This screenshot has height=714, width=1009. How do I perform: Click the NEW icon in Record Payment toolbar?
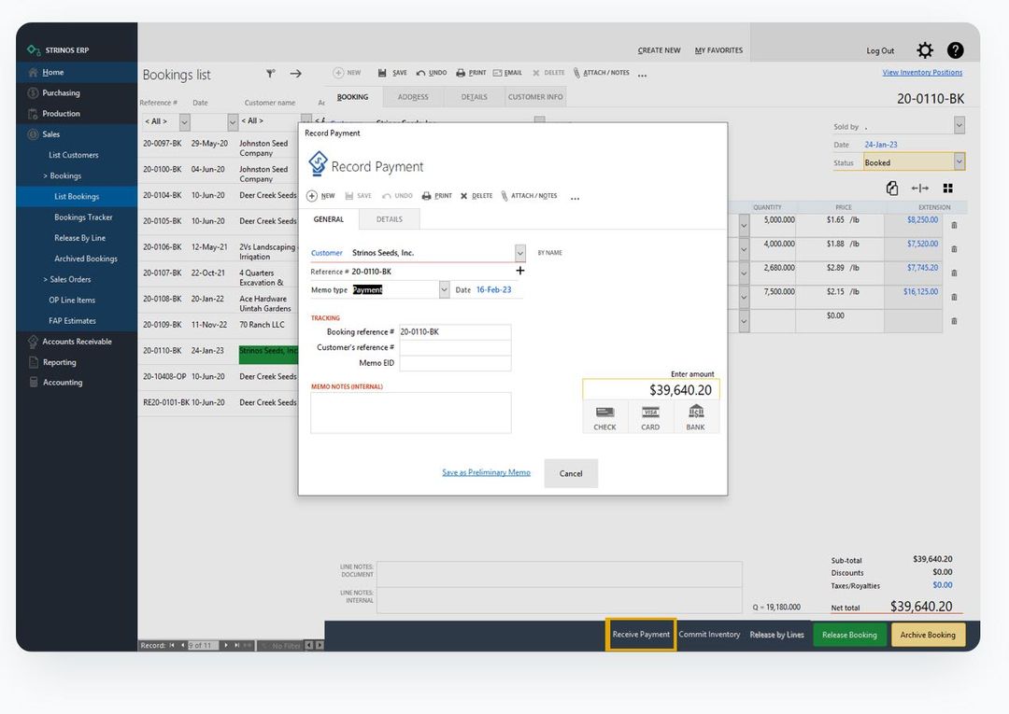tap(322, 195)
